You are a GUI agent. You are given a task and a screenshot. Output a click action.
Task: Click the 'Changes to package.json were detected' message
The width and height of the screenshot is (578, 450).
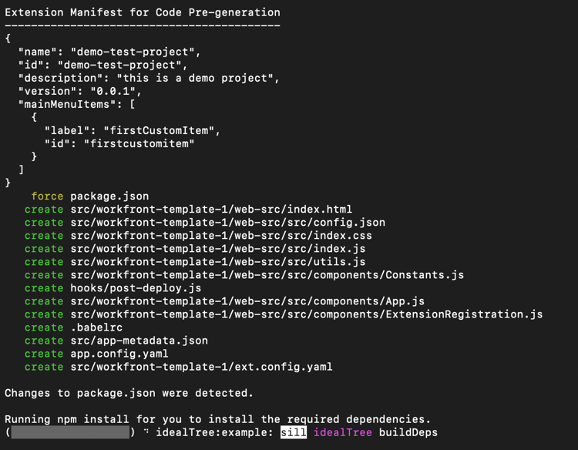129,393
